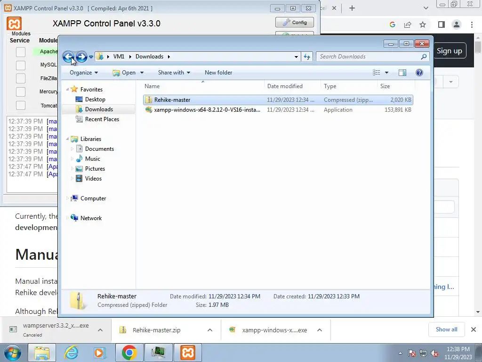Open the Music library

point(93,159)
